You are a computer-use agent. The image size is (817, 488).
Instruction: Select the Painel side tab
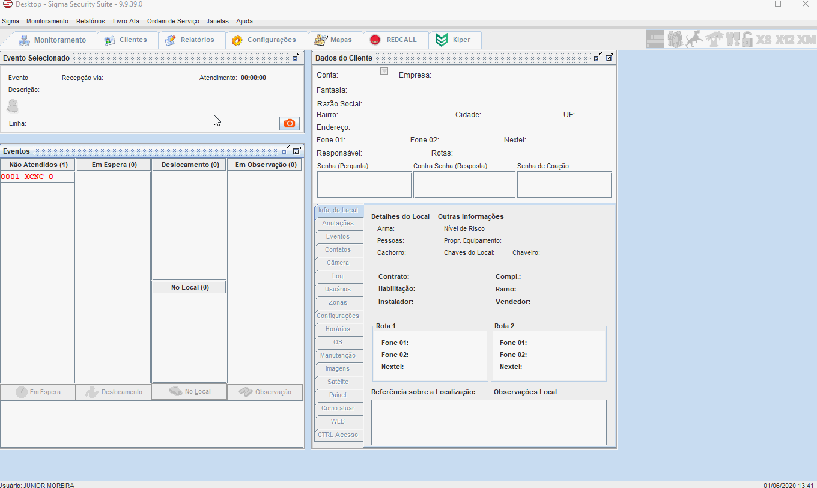(338, 395)
